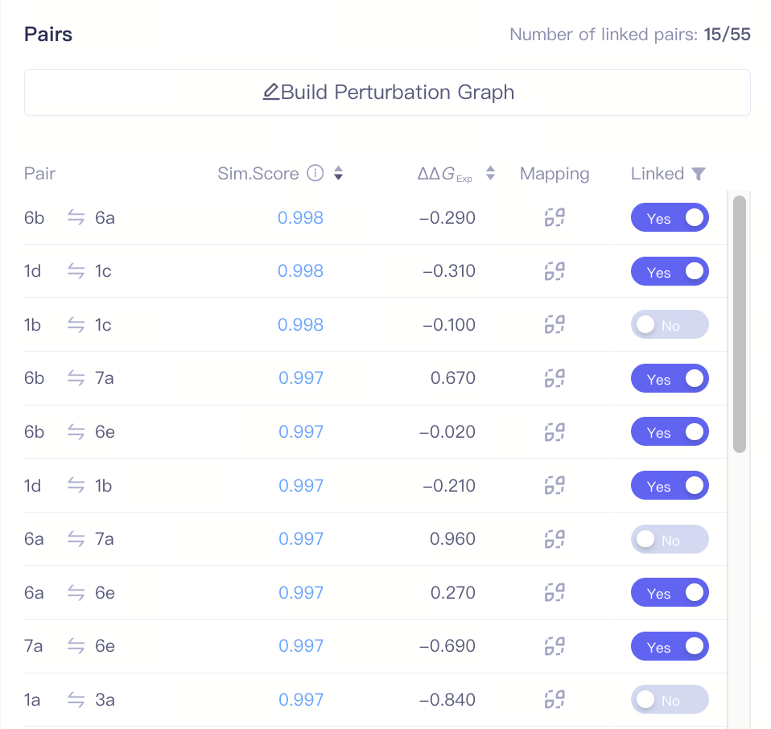Sort by ΔΔG Exp column arrows
Screen dimensions: 771x729
pyautogui.click(x=490, y=173)
